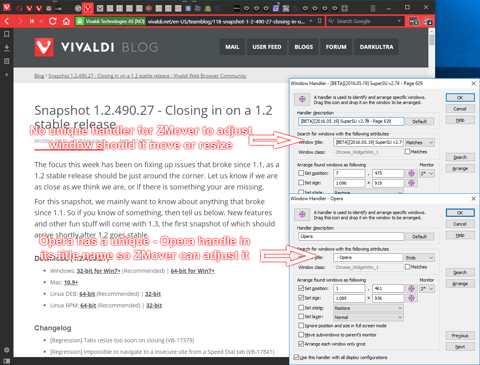This screenshot has height=365, width=480.
Task: Enable Set position in the SuperSU handler
Action: click(301, 173)
